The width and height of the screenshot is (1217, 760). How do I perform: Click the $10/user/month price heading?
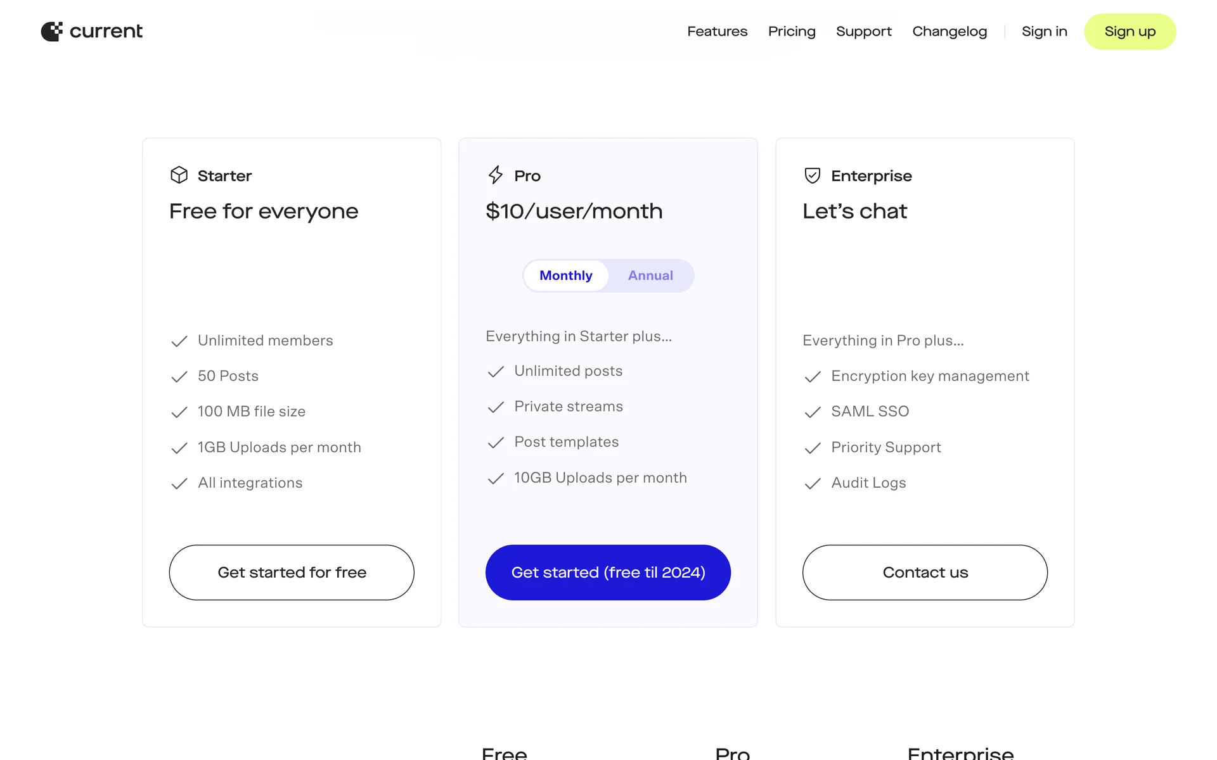click(x=574, y=211)
